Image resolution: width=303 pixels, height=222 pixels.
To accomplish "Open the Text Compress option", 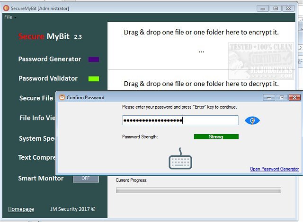I will (x=37, y=157).
